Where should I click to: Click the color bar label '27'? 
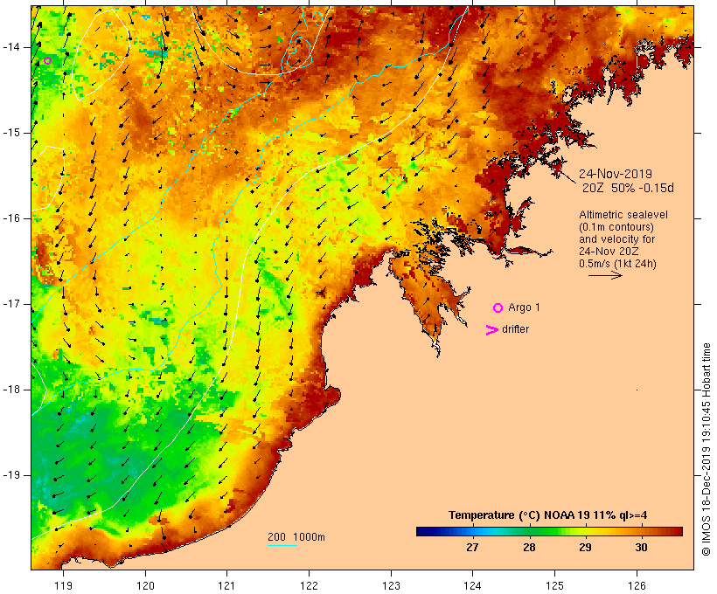tap(472, 547)
